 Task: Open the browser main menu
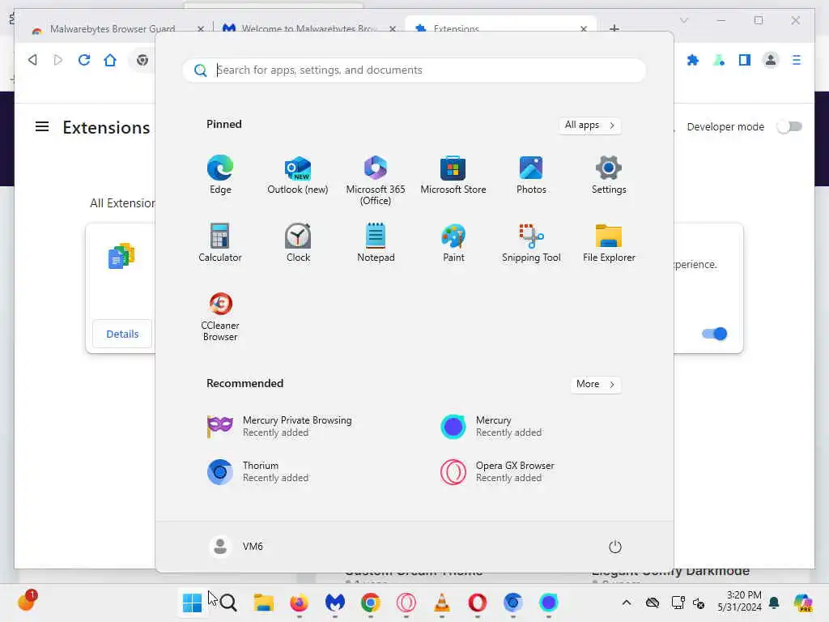(797, 60)
